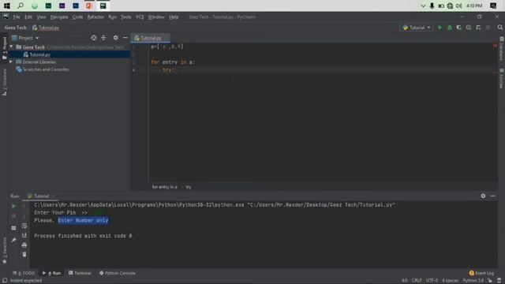The width and height of the screenshot is (505, 284).
Task: Run with coverage icon in top toolbar
Action: [459, 28]
